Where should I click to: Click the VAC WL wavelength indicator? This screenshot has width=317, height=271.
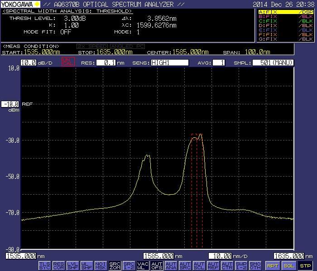click(143, 266)
